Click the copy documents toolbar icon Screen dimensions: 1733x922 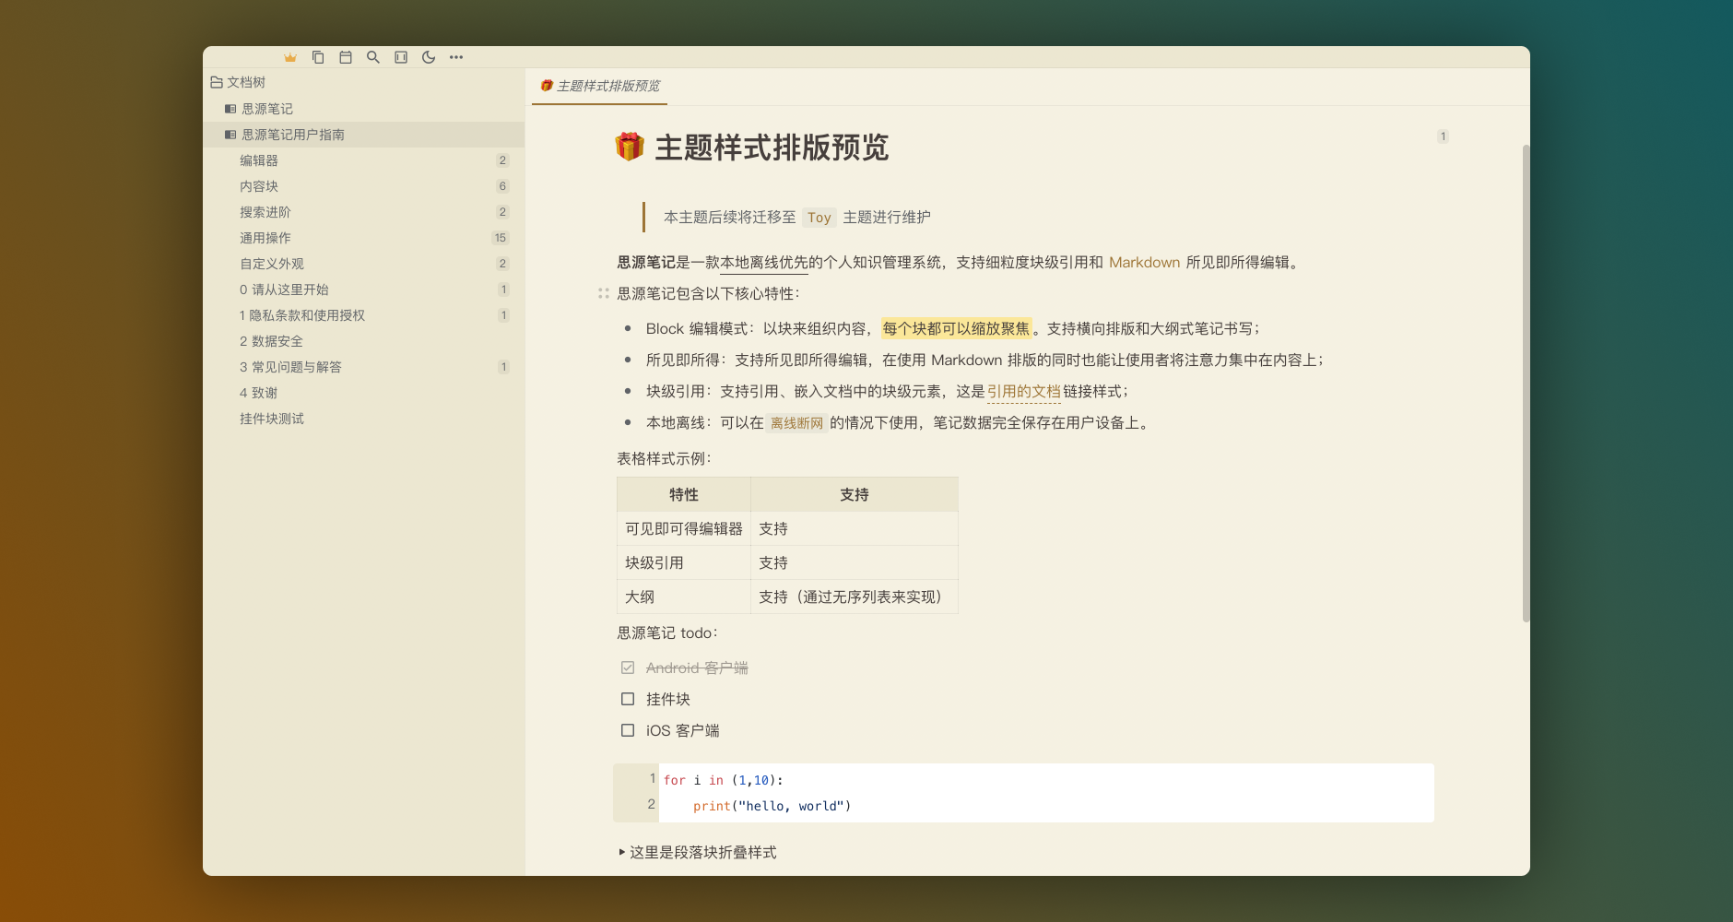(x=318, y=57)
